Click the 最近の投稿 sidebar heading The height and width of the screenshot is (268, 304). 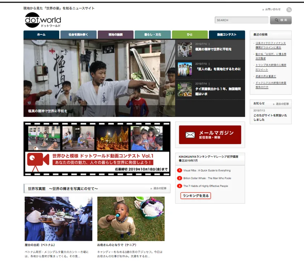pyautogui.click(x=260, y=34)
